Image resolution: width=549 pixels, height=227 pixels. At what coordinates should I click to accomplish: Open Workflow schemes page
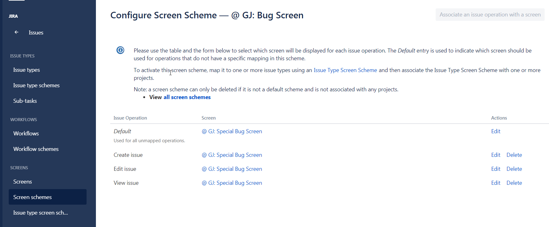36,149
